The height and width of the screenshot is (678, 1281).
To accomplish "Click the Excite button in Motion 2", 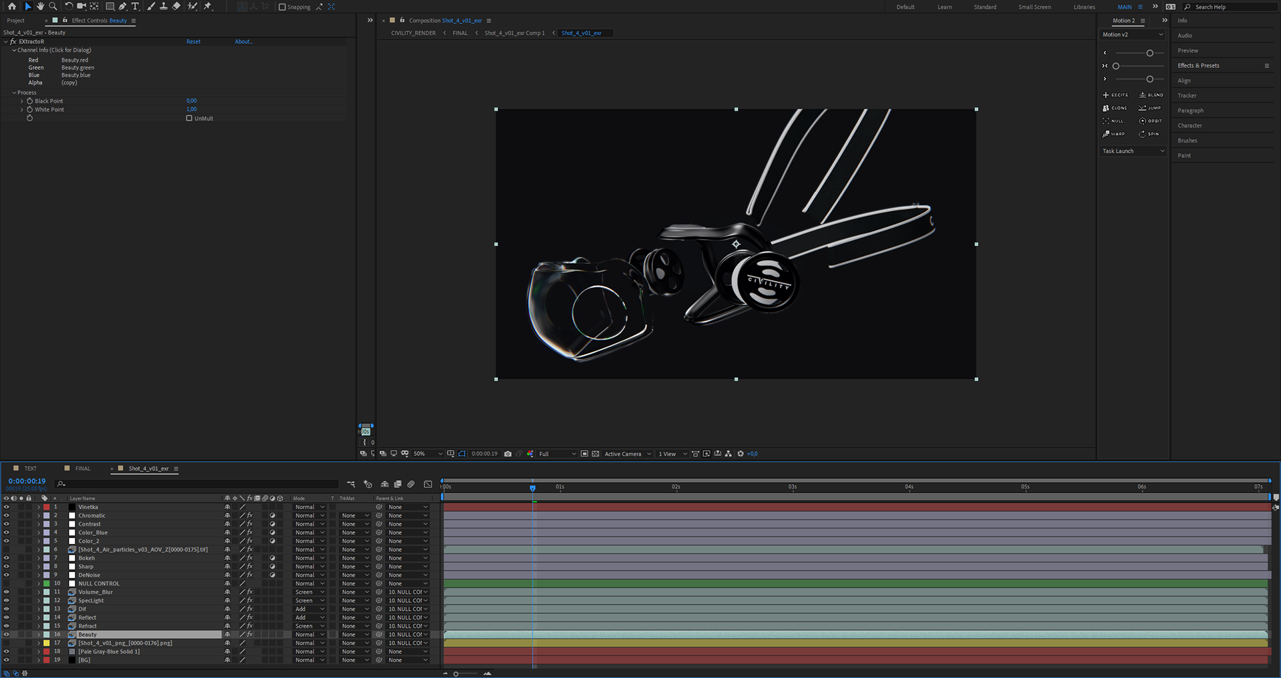I will tap(1116, 95).
